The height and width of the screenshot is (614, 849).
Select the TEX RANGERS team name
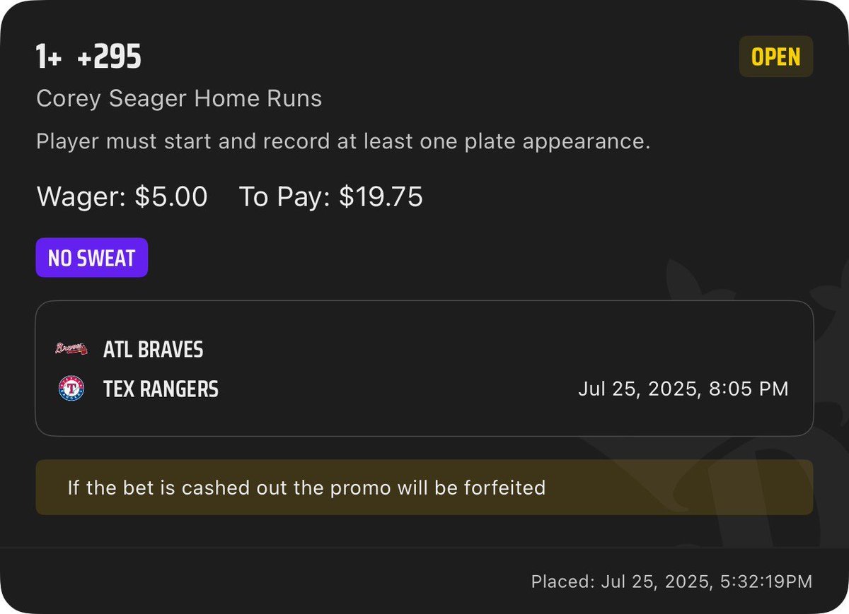pos(161,389)
